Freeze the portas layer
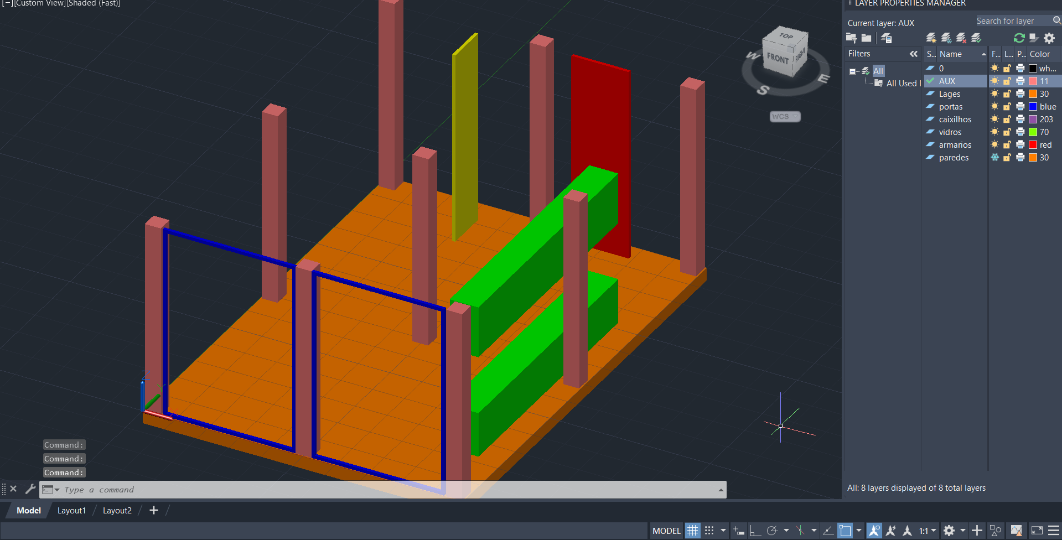The height and width of the screenshot is (540, 1062). (995, 106)
